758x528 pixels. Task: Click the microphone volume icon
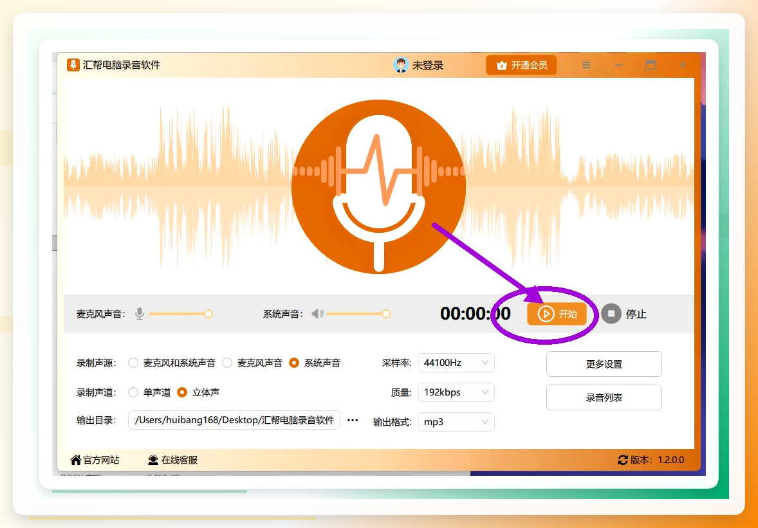(x=140, y=314)
